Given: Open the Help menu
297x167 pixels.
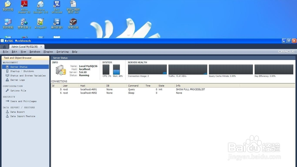Looking at the screenshot, I should click(x=75, y=52).
